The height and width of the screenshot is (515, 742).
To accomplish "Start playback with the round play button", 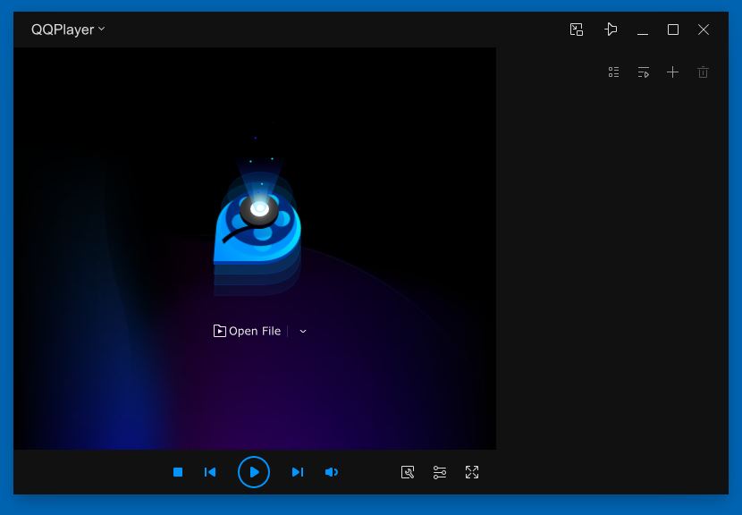I will 254,472.
